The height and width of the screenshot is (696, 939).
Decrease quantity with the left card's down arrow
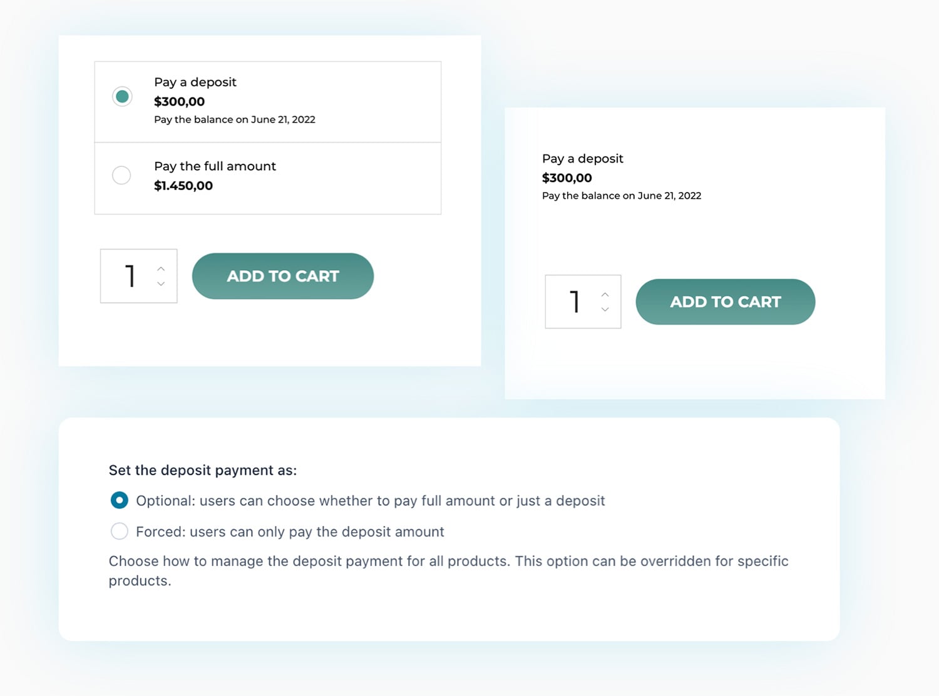pos(161,285)
